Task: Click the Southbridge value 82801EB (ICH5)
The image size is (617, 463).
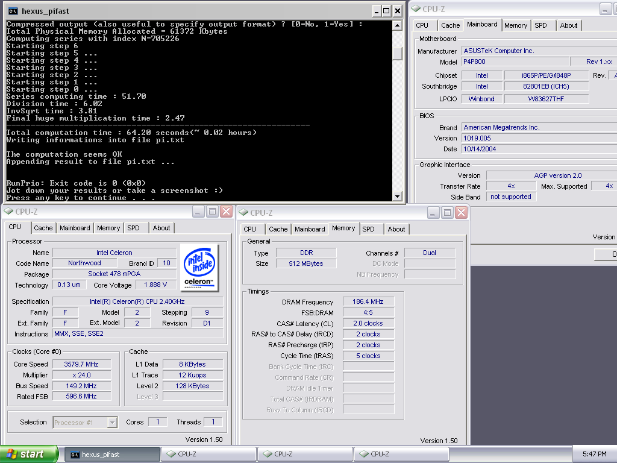Action: [546, 86]
